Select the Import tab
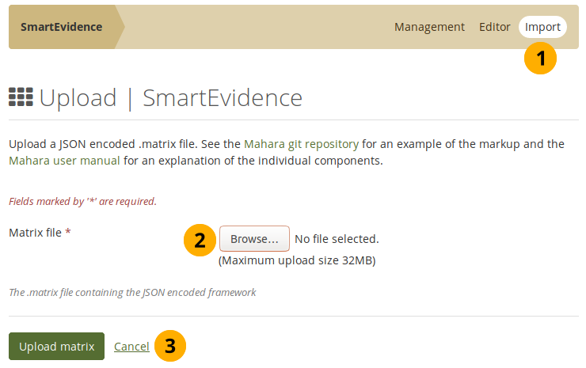Viewport: 586px width, 368px height. (x=542, y=27)
